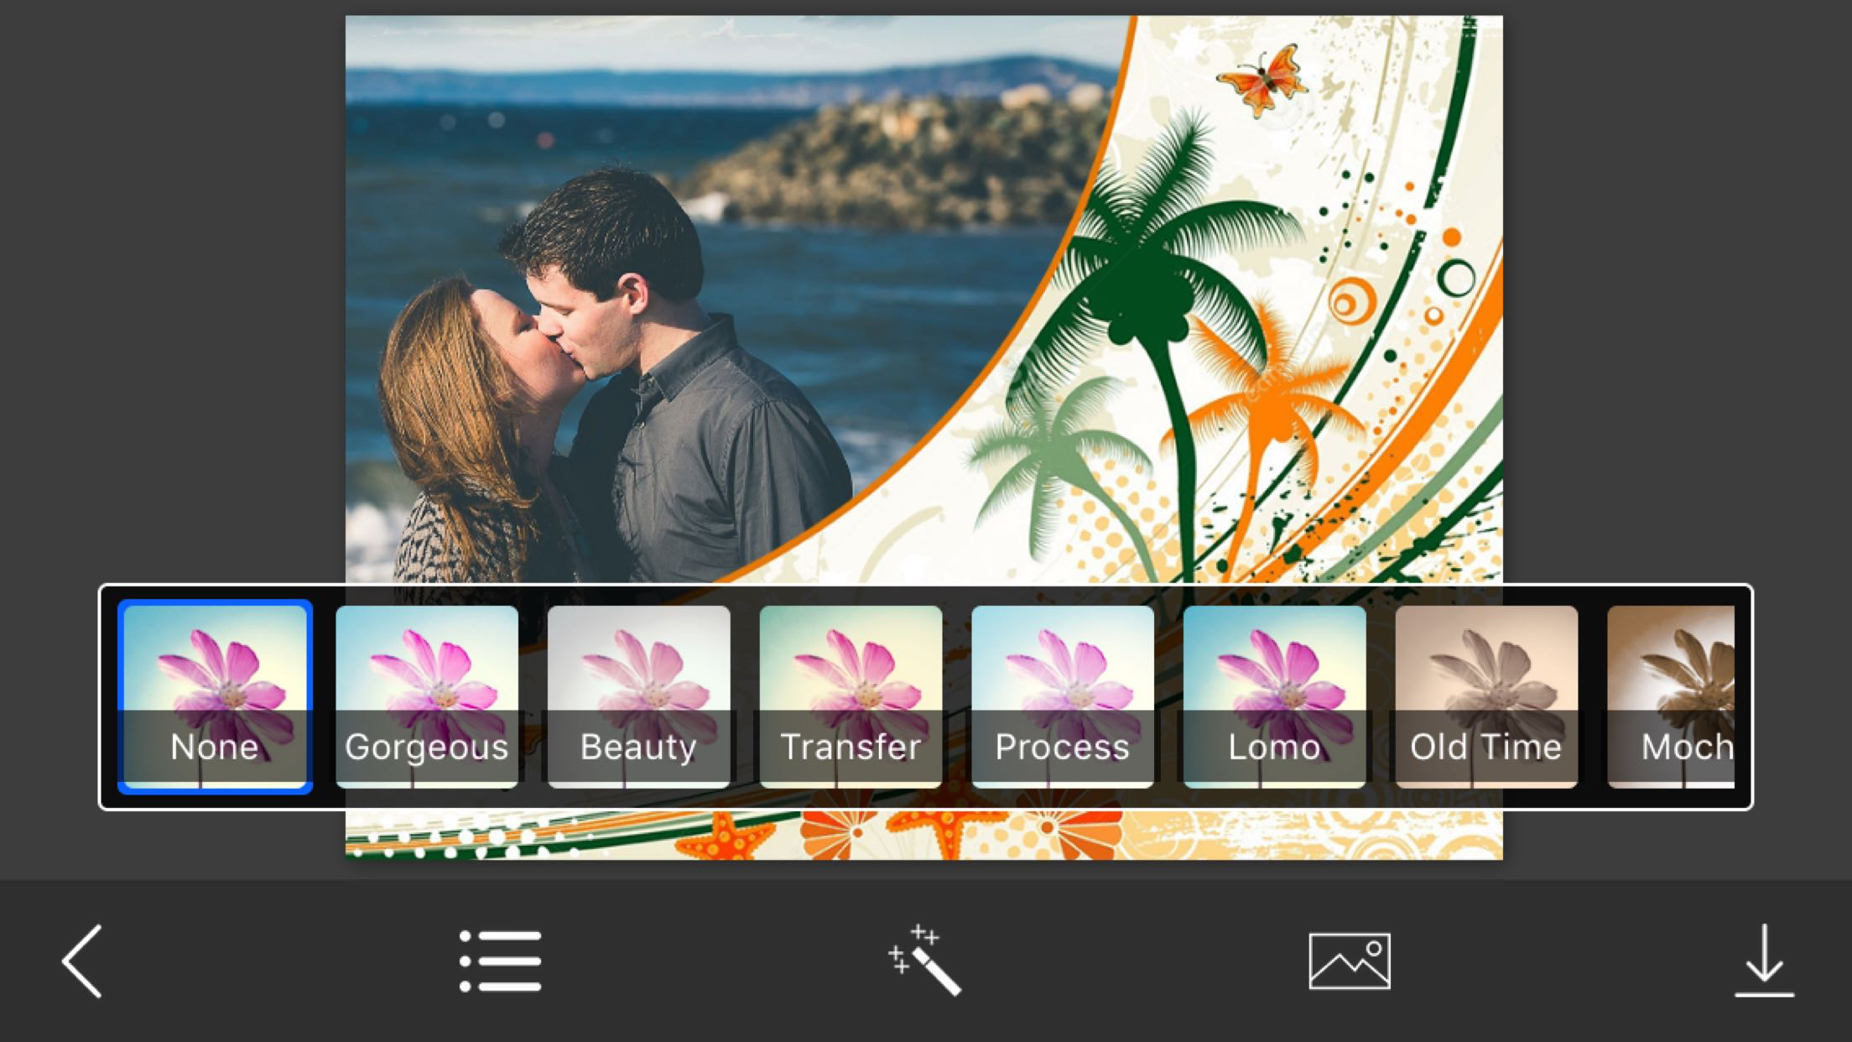Screen dimensions: 1852x1042
Task: Select the None filter thumbnail
Action: pyautogui.click(x=215, y=696)
